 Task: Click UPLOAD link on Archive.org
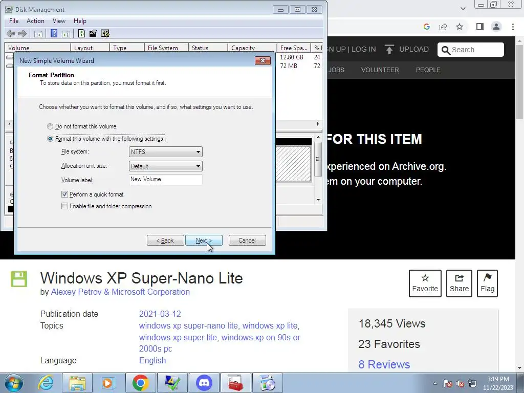coord(413,49)
